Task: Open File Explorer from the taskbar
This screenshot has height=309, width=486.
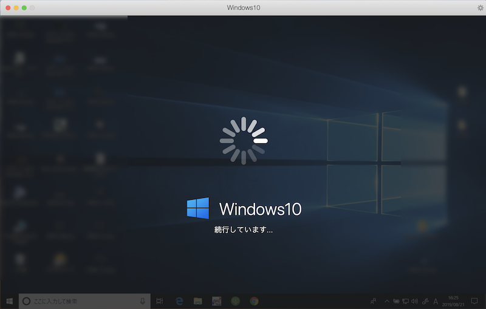Action: pyautogui.click(x=197, y=301)
